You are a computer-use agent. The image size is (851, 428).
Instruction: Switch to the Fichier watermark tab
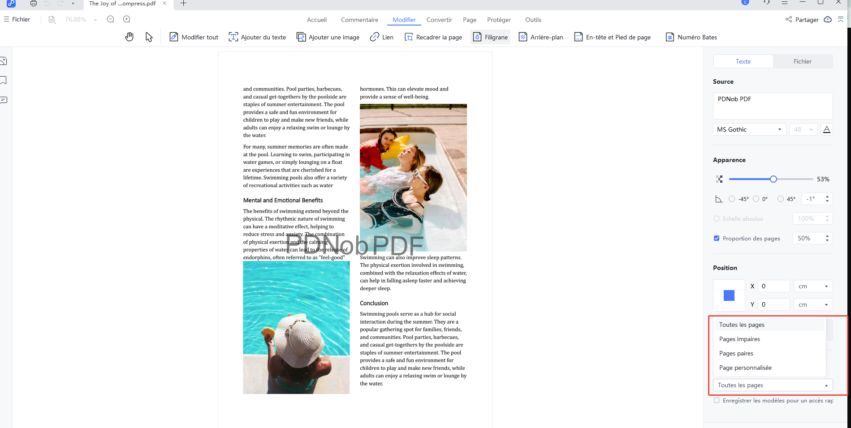pyautogui.click(x=802, y=61)
